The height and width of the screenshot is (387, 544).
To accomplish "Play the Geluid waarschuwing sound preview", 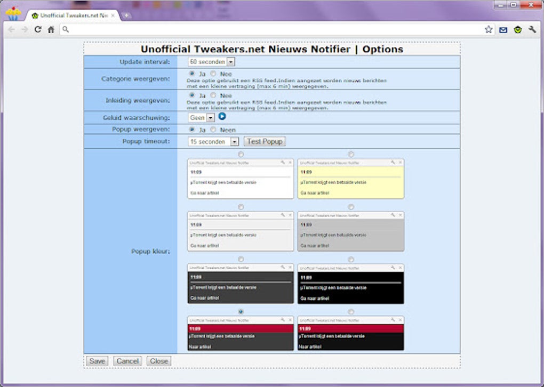I will click(222, 116).
